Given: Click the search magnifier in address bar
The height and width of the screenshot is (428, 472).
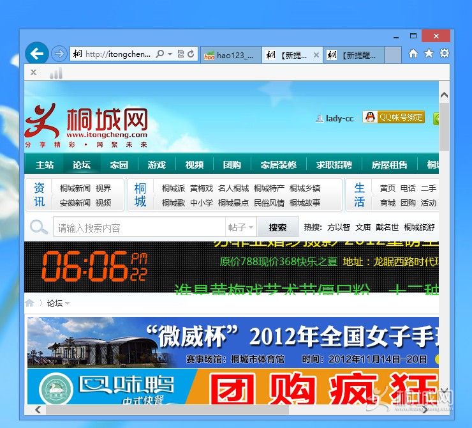Looking at the screenshot, I should point(160,54).
